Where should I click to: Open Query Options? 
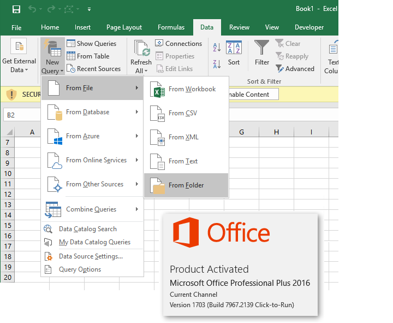pos(92,269)
